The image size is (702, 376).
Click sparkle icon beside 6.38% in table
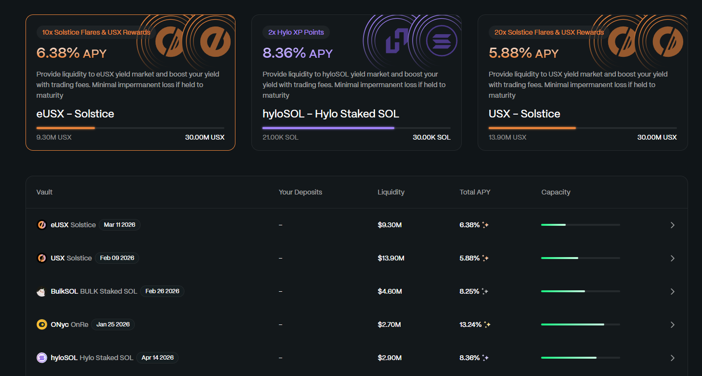pyautogui.click(x=485, y=225)
